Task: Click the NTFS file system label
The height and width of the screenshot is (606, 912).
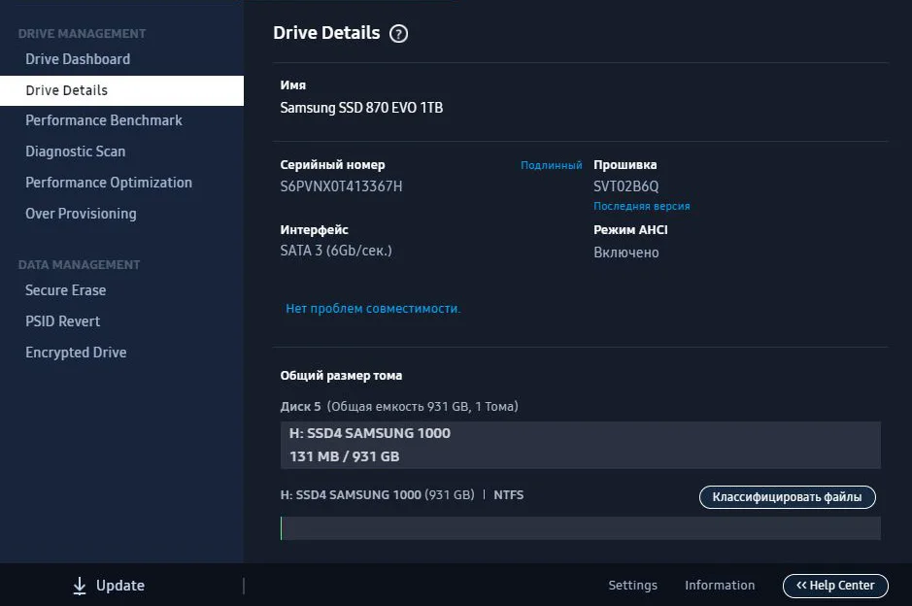Action: (x=508, y=495)
